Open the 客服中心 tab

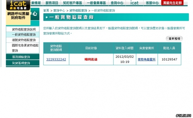152,3
